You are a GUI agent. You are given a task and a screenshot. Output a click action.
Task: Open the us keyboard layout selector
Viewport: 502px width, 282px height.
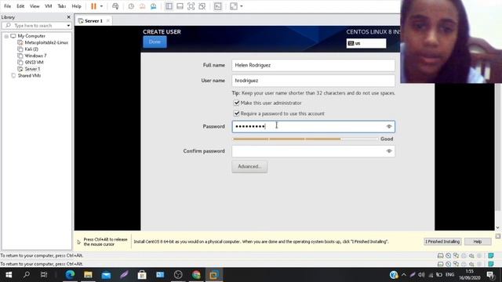coord(366,43)
